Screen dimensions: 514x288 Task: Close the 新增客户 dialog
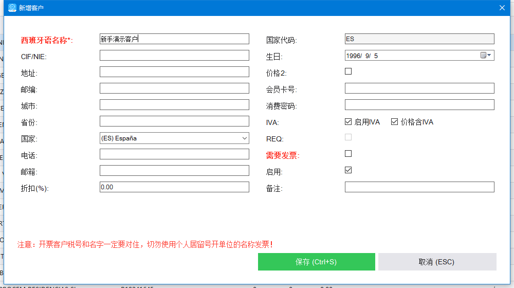tap(502, 8)
